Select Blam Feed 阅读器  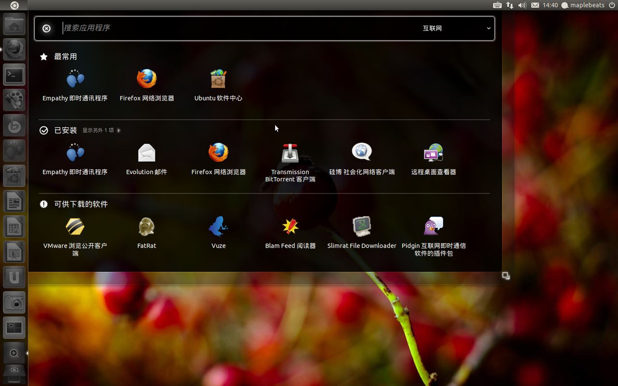point(290,233)
